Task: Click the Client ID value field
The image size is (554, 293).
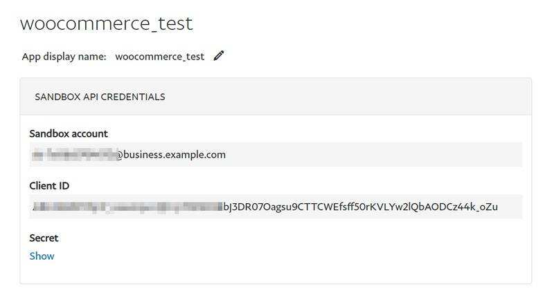Action: click(276, 207)
